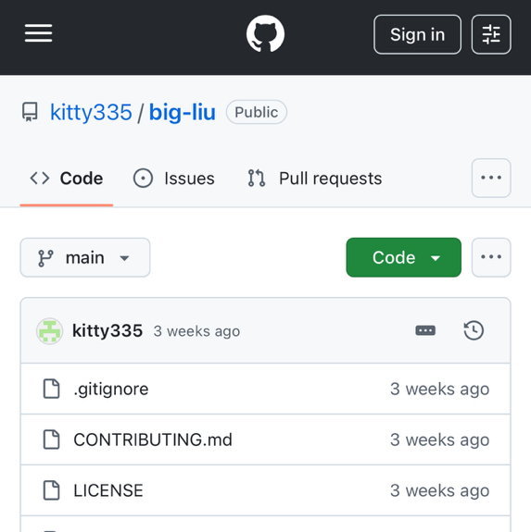Switch to Pull requests tab
The width and height of the screenshot is (531, 532).
click(314, 179)
